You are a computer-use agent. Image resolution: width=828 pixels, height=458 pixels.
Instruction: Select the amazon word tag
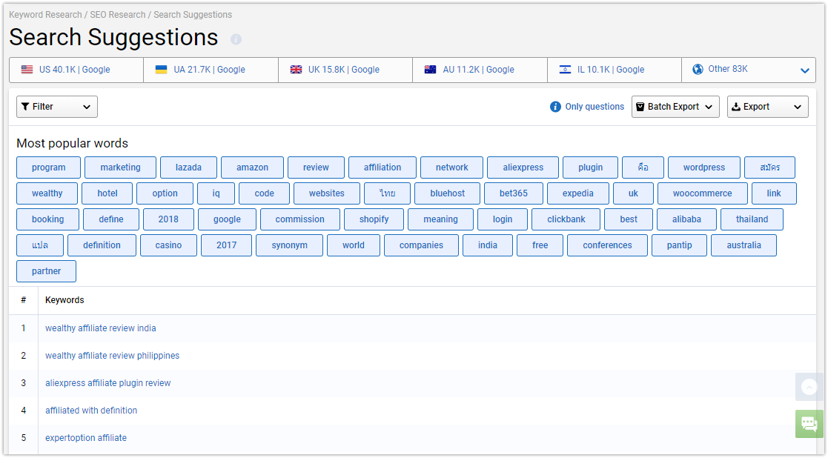tap(253, 167)
